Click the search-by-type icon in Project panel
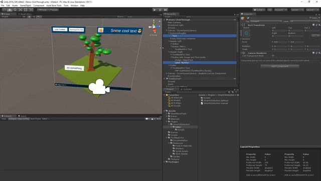321x181 pixels. [229, 92]
